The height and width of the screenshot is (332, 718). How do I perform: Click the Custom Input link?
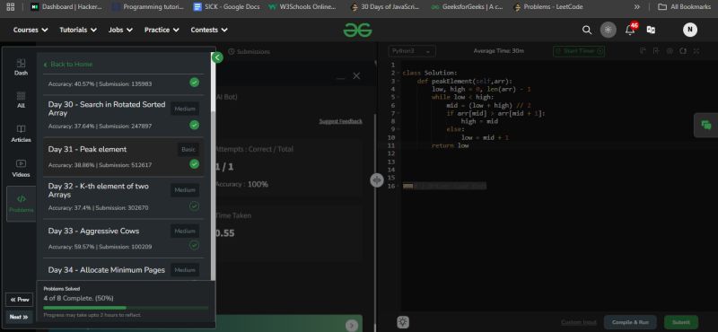pyautogui.click(x=578, y=322)
